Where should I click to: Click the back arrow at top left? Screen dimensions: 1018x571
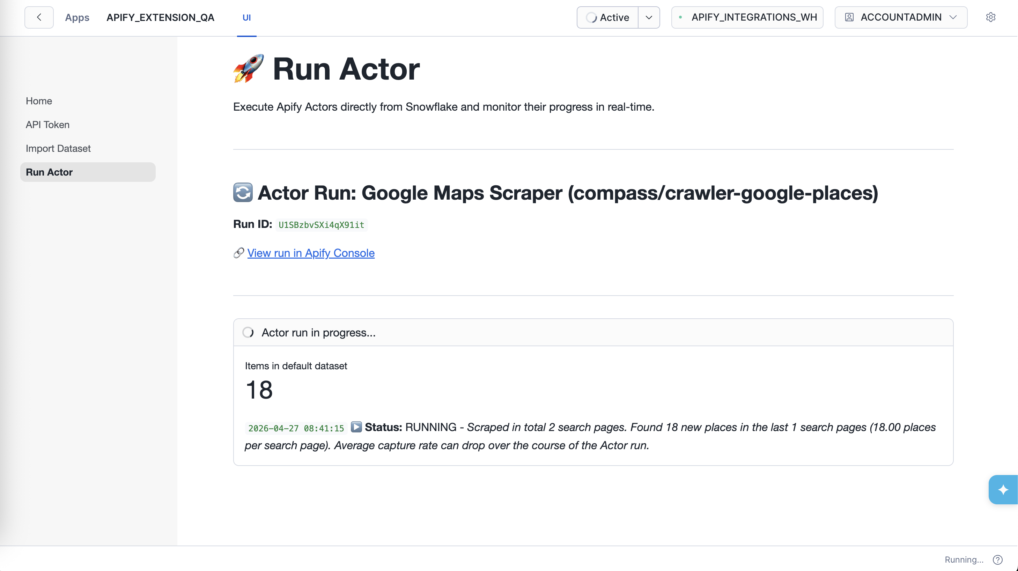[x=38, y=17]
